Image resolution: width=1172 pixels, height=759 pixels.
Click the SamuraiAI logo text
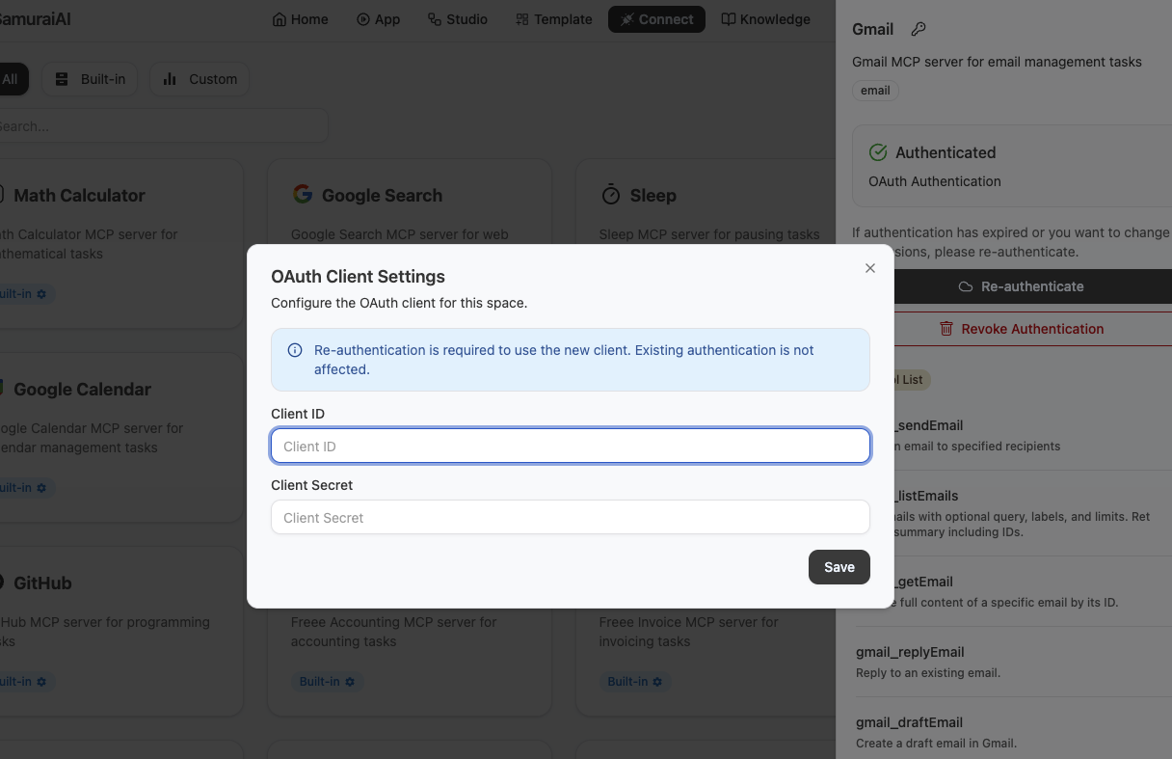coord(35,19)
